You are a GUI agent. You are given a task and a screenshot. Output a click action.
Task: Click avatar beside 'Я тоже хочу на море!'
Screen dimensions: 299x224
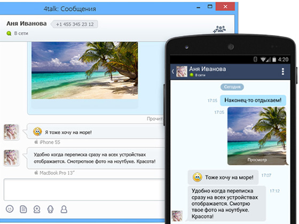(11, 132)
